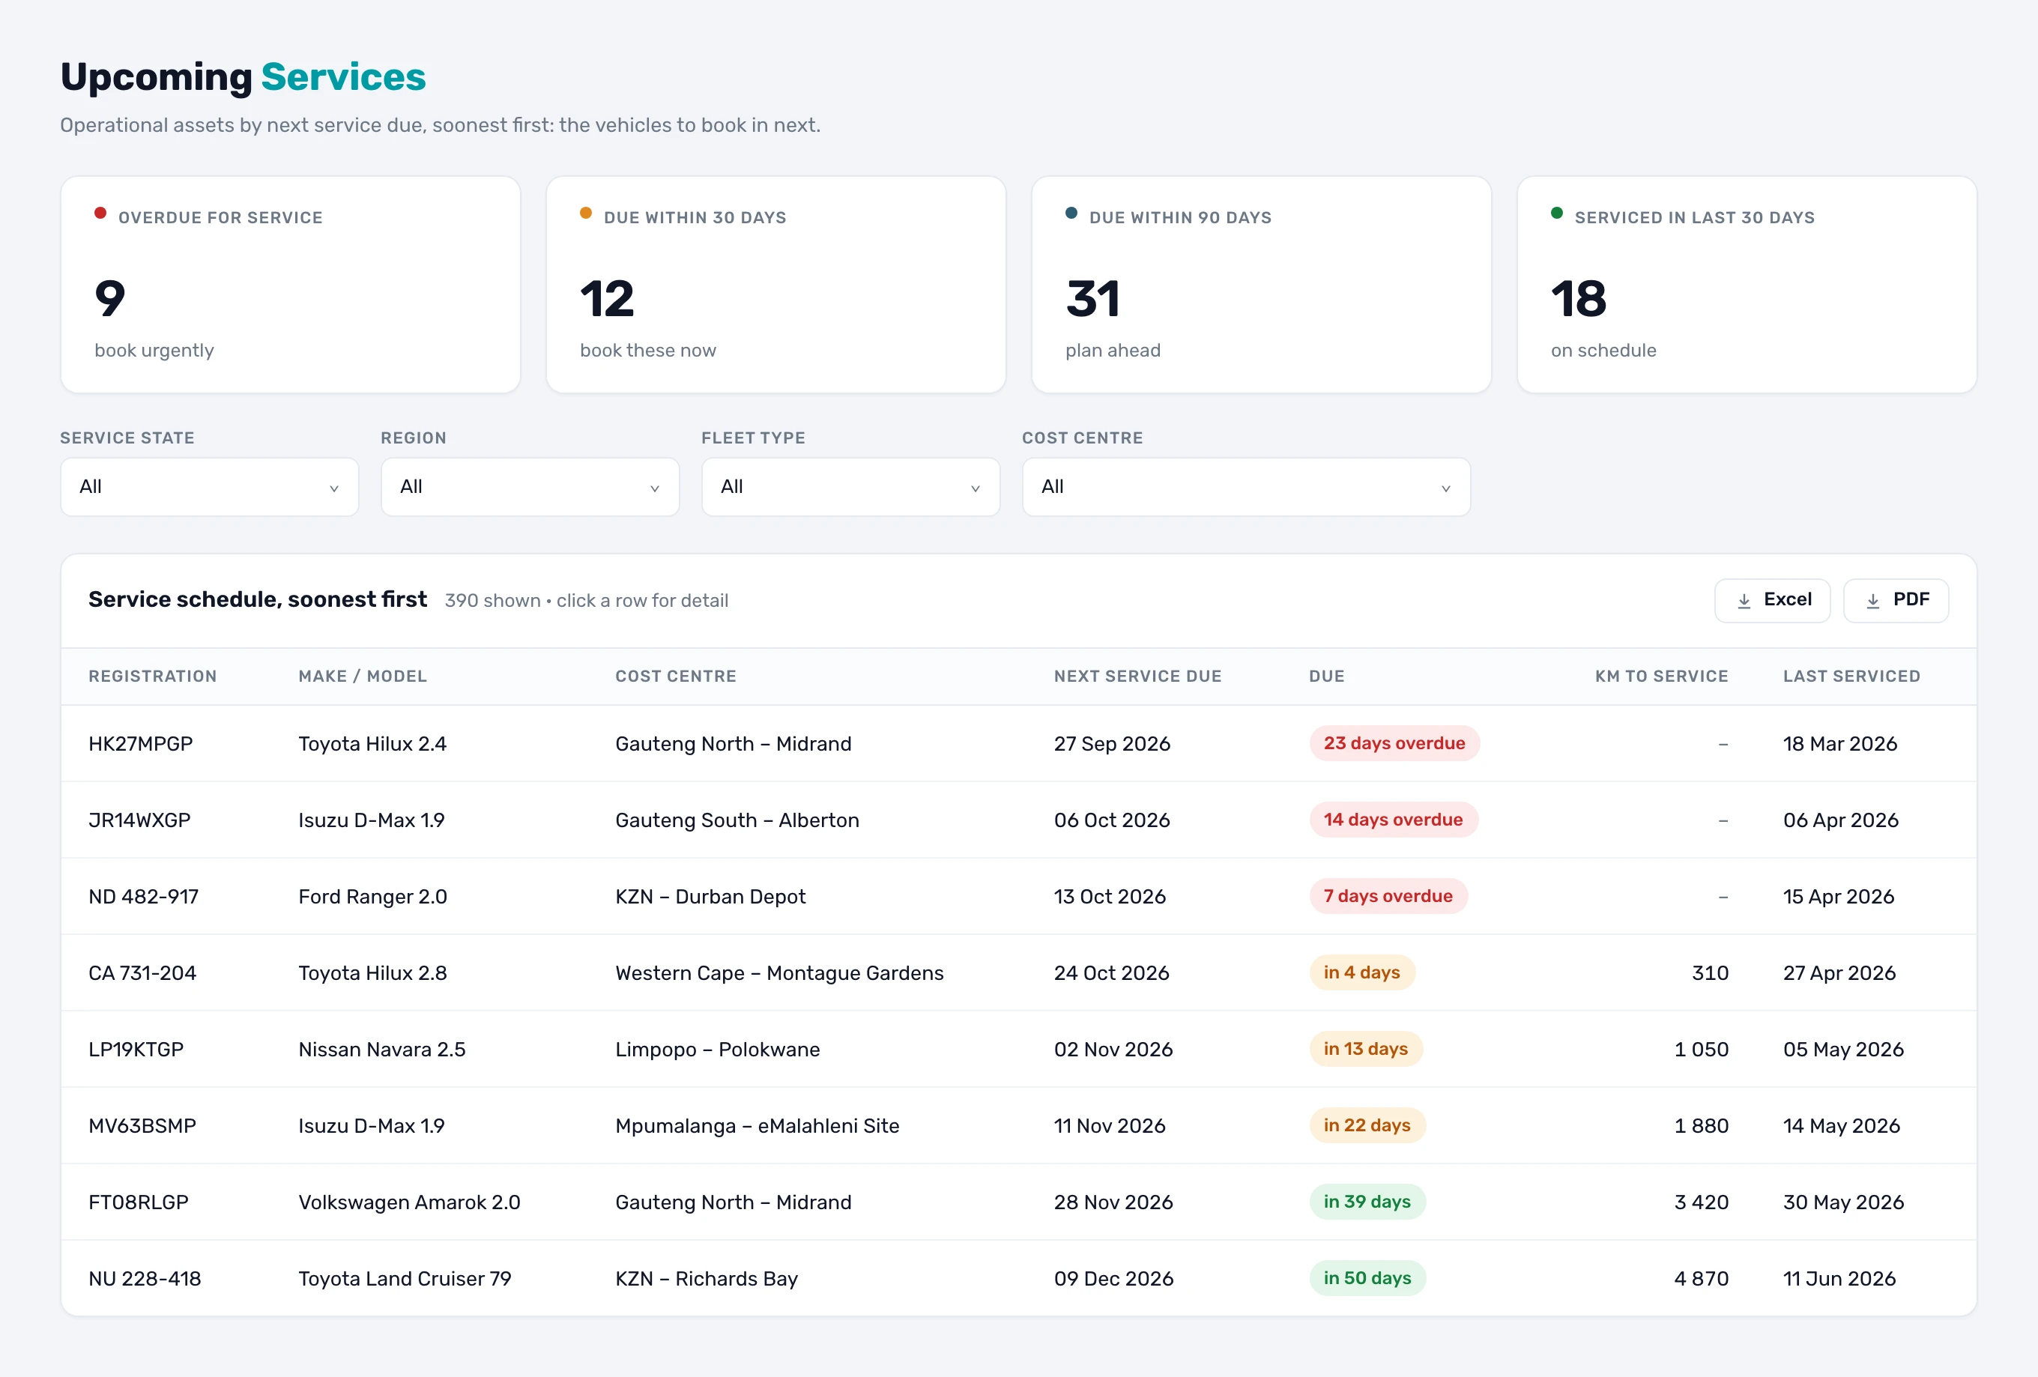Click the in 50 days badge
Viewport: 2038px width, 1377px height.
[1367, 1278]
